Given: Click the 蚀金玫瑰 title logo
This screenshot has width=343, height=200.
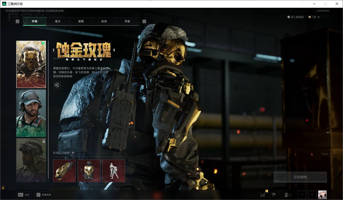Looking at the screenshot, I should pos(84,51).
